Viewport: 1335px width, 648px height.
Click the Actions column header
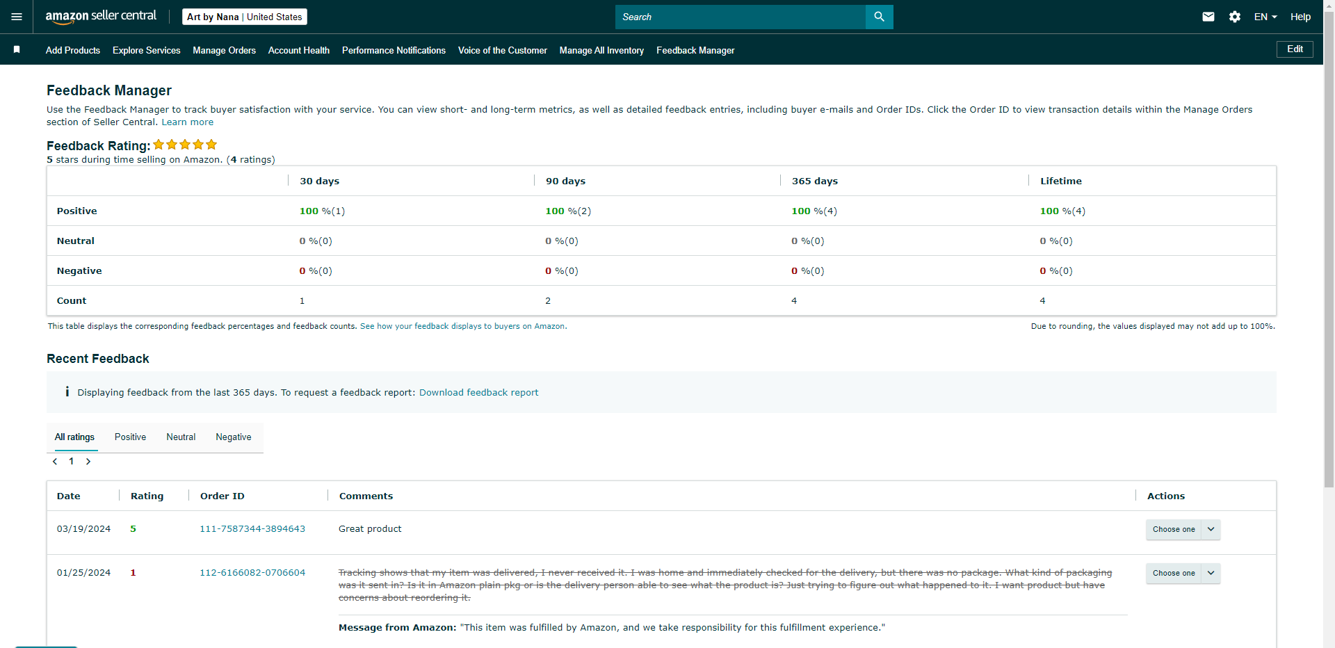[x=1166, y=496]
